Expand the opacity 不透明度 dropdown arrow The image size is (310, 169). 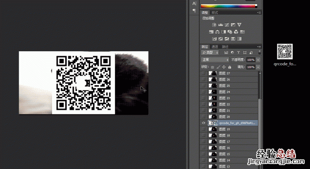tap(258, 60)
